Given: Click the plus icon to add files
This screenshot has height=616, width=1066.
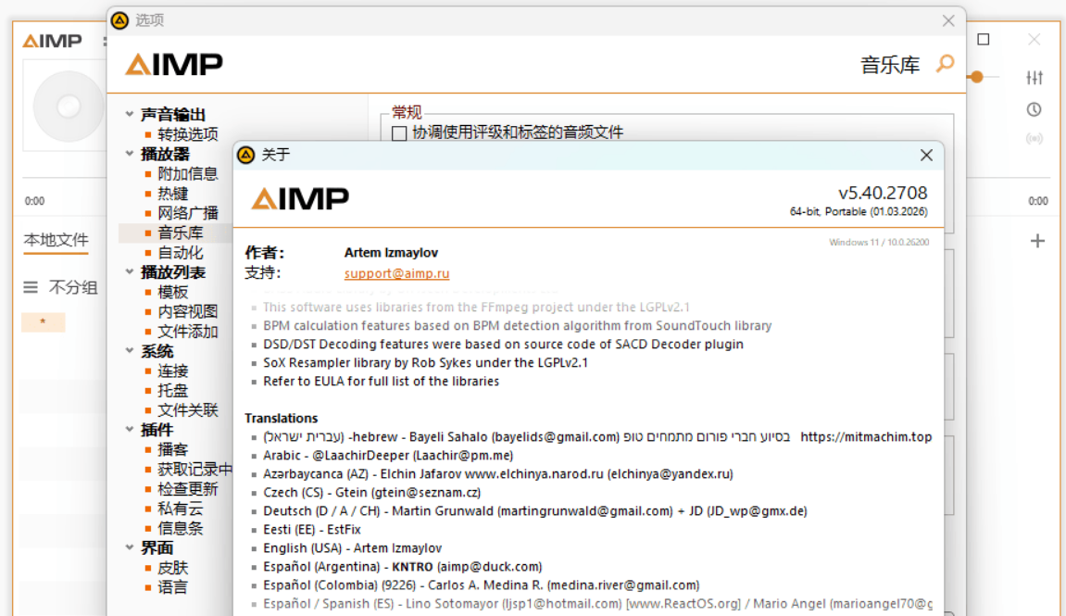Looking at the screenshot, I should 1037,241.
